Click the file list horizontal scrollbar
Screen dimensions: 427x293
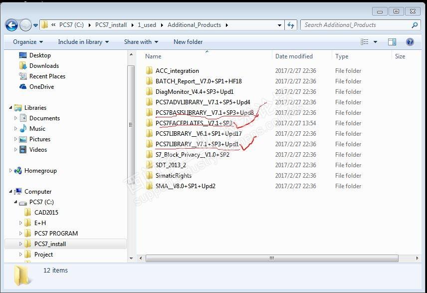click(272, 258)
